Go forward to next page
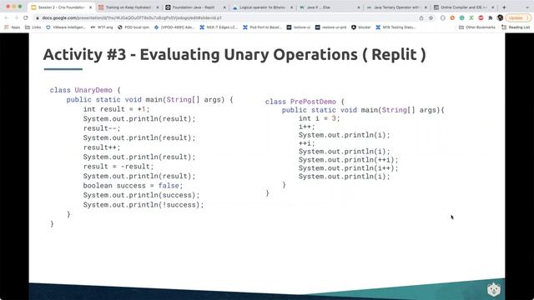Screen dimensions: 534x300 [x=16, y=17]
